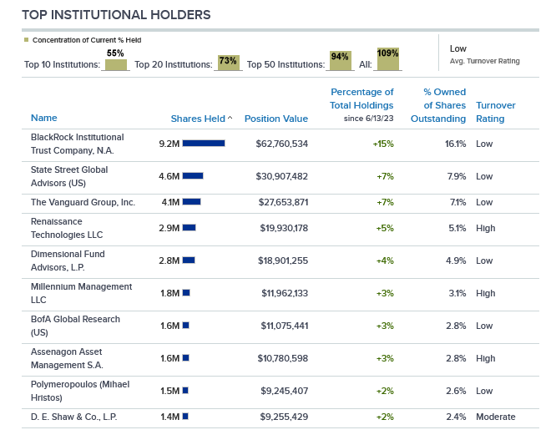Select State Street Global Advisors (US)
The width and height of the screenshot is (556, 440).
tap(69, 176)
